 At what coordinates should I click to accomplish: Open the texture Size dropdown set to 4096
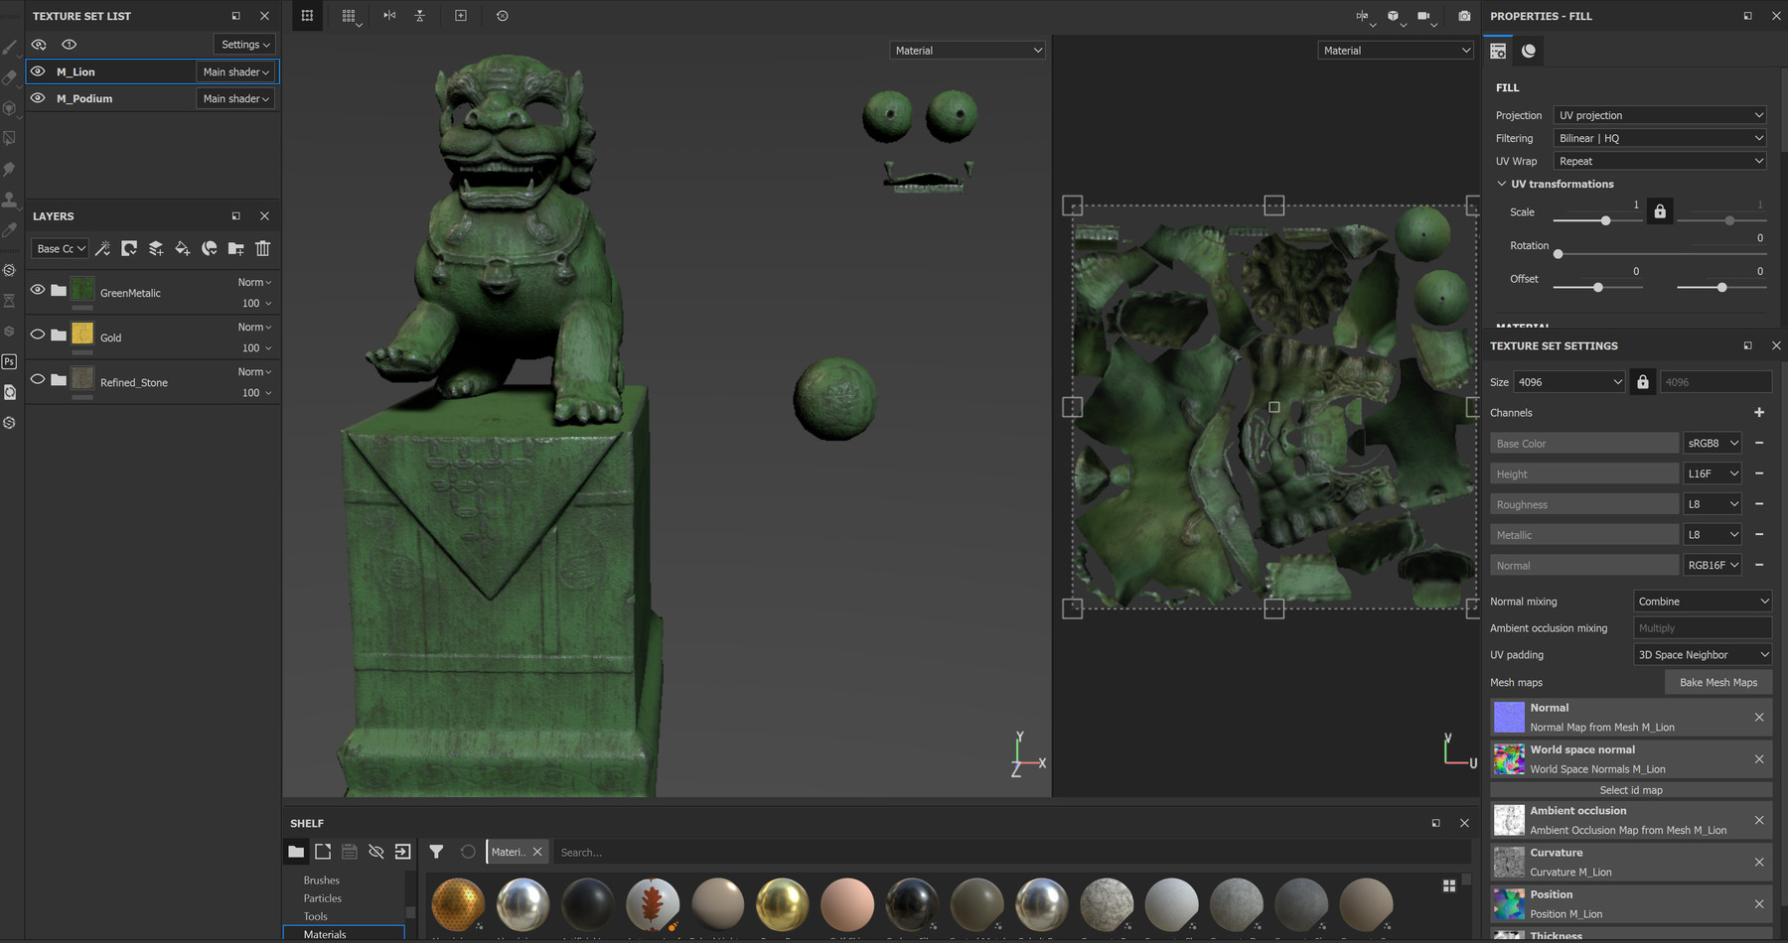(x=1568, y=382)
